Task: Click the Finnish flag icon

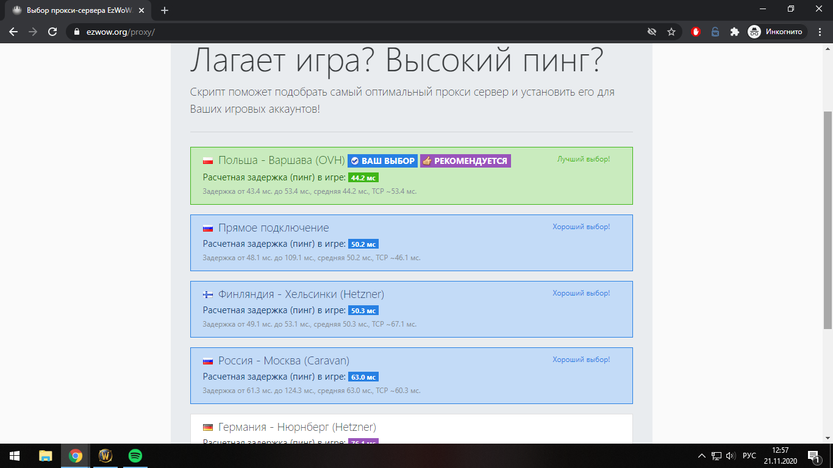Action: pyautogui.click(x=208, y=294)
